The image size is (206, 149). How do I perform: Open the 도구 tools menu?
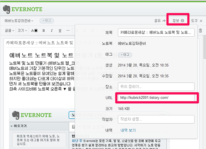(x=194, y=21)
